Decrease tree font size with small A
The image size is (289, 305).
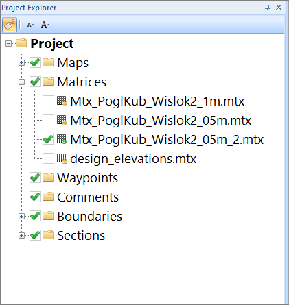(30, 25)
